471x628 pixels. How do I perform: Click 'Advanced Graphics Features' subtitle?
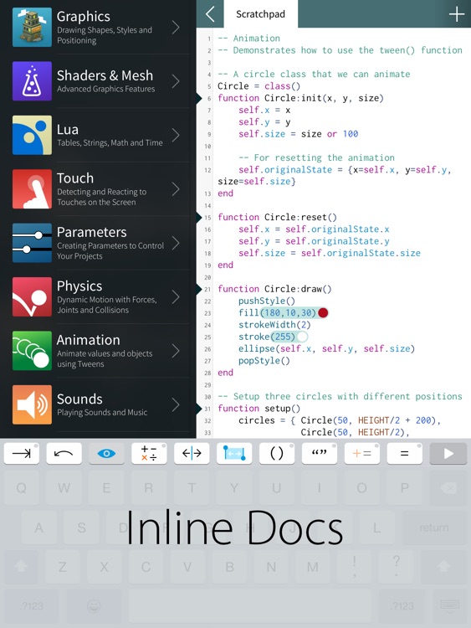tap(105, 89)
